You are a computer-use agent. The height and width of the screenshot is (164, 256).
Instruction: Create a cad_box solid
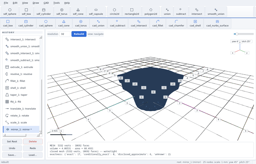coord(8,24)
